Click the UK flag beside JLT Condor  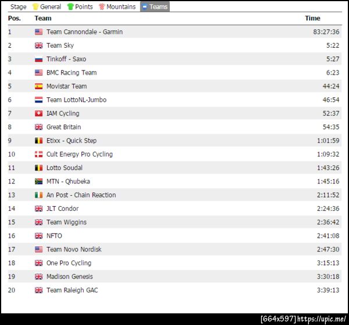click(39, 209)
